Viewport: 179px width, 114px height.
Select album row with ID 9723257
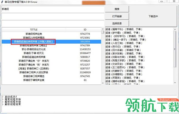click(x=51, y=65)
